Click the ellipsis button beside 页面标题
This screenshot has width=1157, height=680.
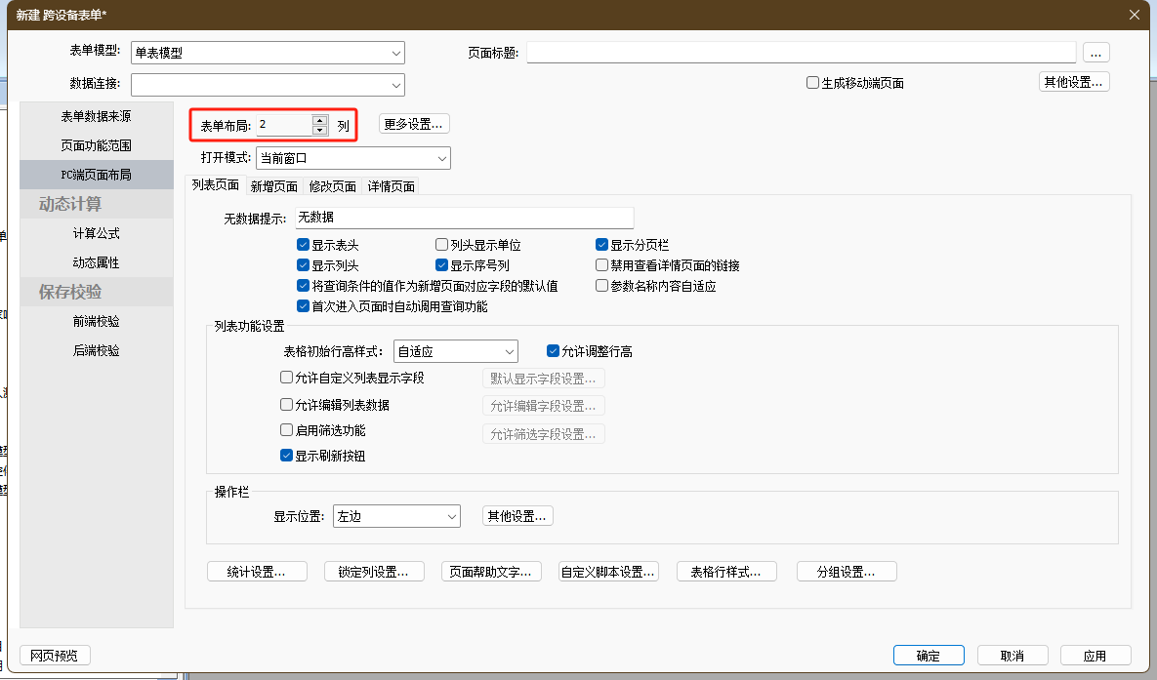pyautogui.click(x=1095, y=53)
